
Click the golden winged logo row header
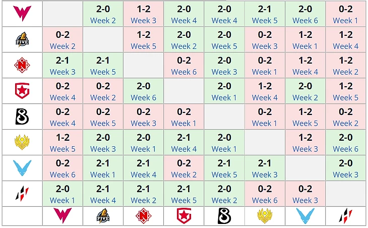pos(22,142)
